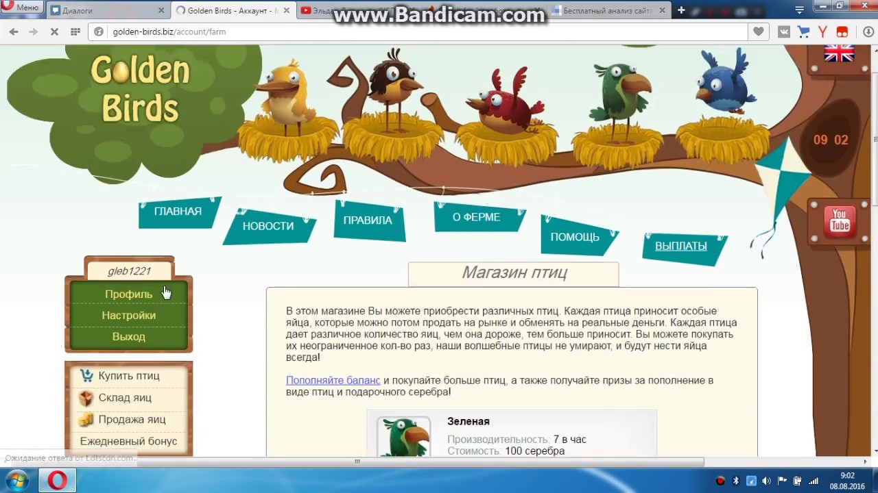Open the VK extension icon
Screen dimensions: 878x493
[x=784, y=31]
